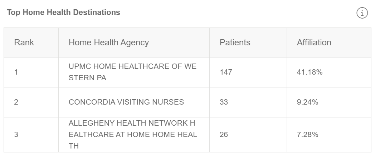The height and width of the screenshot is (156, 375).
Task: Click the Top Home Health Destinations title
Action: 63,12
